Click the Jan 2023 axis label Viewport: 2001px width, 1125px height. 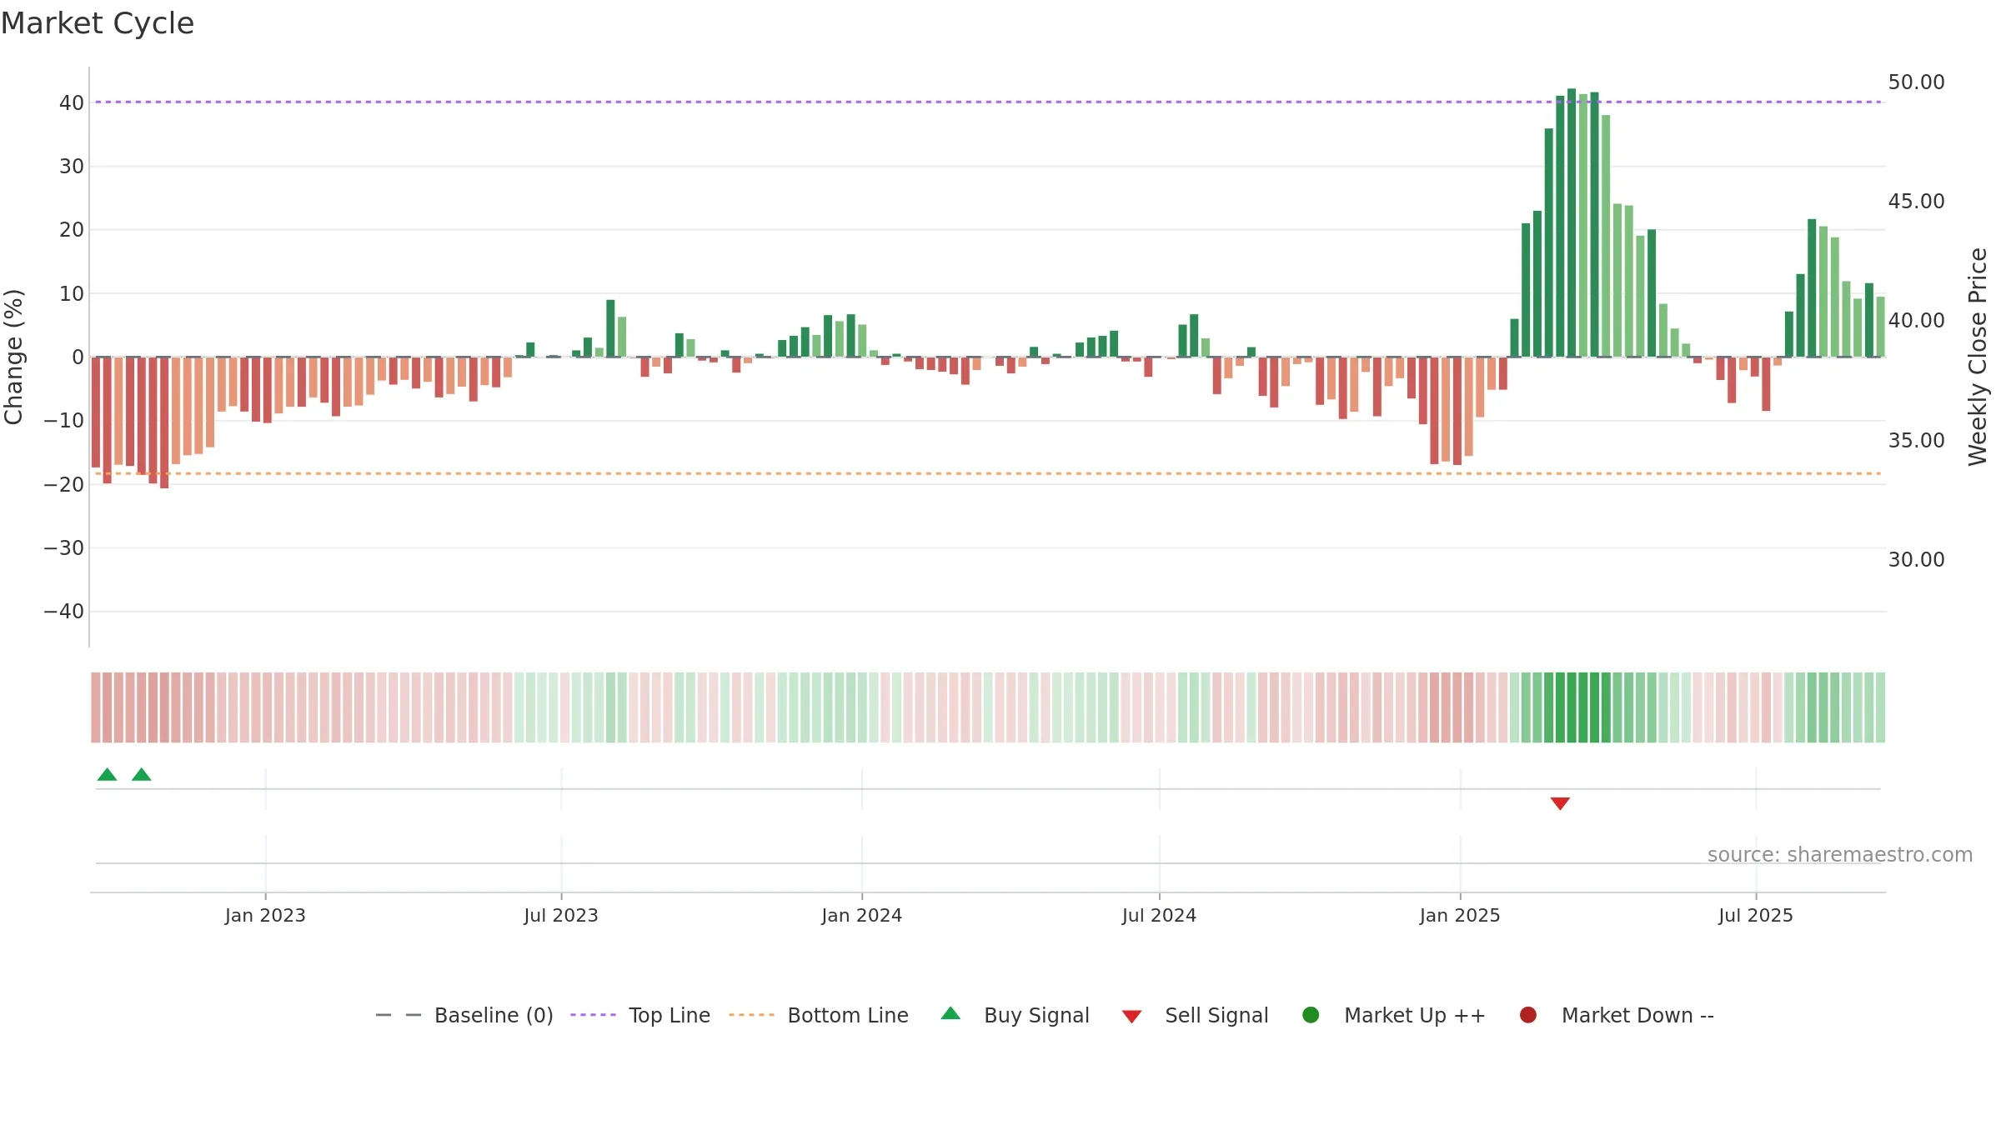(x=265, y=916)
